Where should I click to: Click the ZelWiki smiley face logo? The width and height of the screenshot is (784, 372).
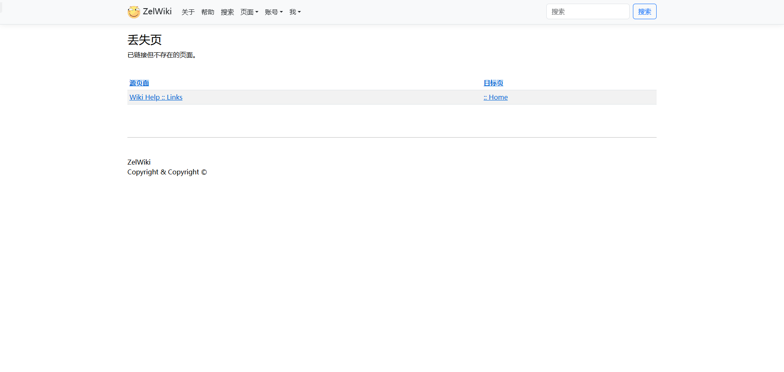coord(134,12)
